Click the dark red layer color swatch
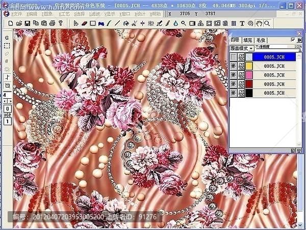Viewport: 306px width, 230px height. tap(249, 84)
